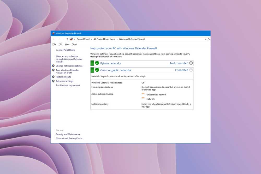
Task: Click the shield icon beside Turn Windows Defender Firewall on or off
Action: (54, 70)
